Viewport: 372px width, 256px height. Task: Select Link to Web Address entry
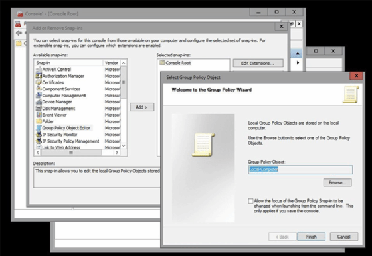61,147
